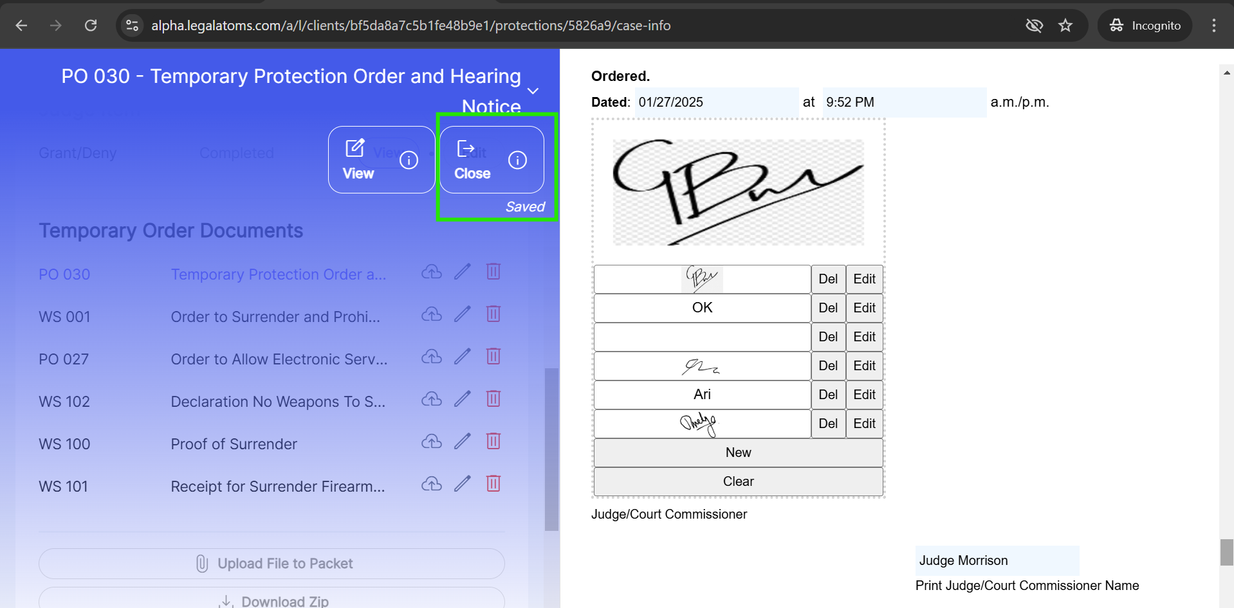The width and height of the screenshot is (1234, 608).
Task: View site information icon in address bar
Action: coord(133,25)
